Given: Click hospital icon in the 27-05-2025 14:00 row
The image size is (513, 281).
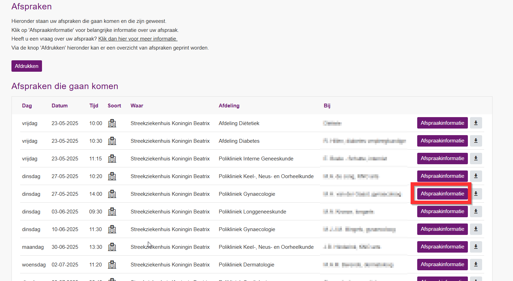Looking at the screenshot, I should tap(112, 194).
